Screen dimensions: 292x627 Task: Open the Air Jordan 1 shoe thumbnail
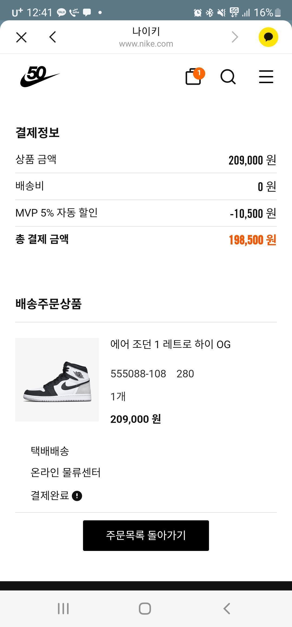pyautogui.click(x=57, y=380)
